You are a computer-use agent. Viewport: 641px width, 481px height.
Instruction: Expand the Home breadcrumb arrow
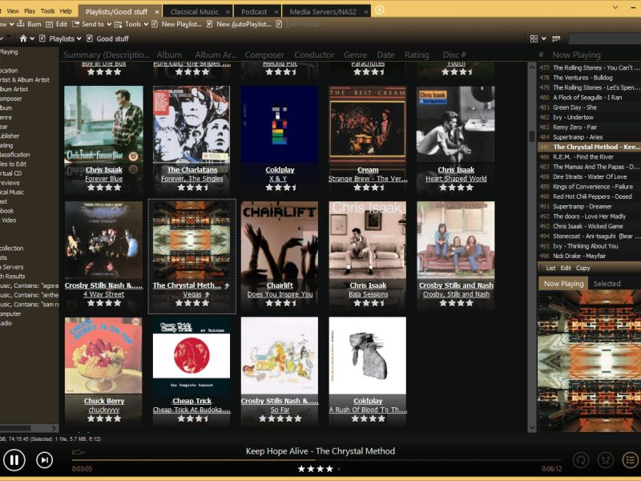coord(32,38)
